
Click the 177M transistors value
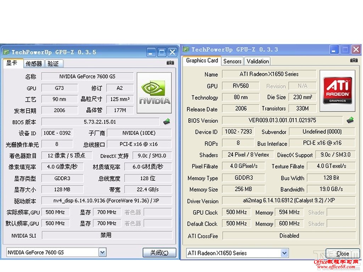point(120,110)
